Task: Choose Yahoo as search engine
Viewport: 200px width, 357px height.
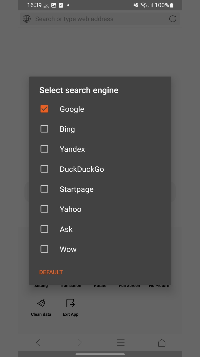Action: [x=44, y=209]
